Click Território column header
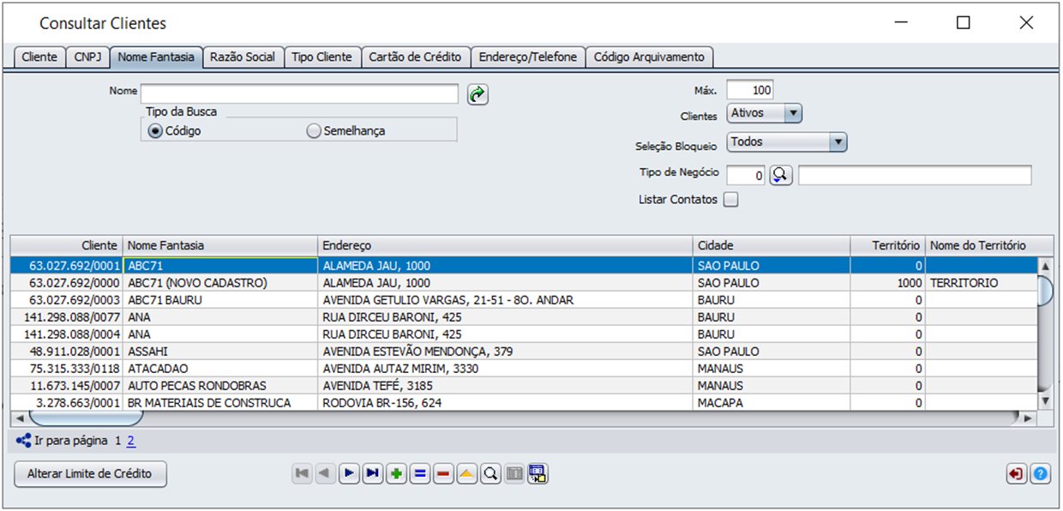This screenshot has width=1063, height=511. (x=888, y=245)
